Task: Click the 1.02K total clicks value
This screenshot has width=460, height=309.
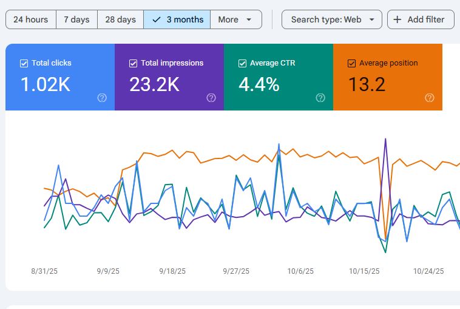Action: coord(46,84)
